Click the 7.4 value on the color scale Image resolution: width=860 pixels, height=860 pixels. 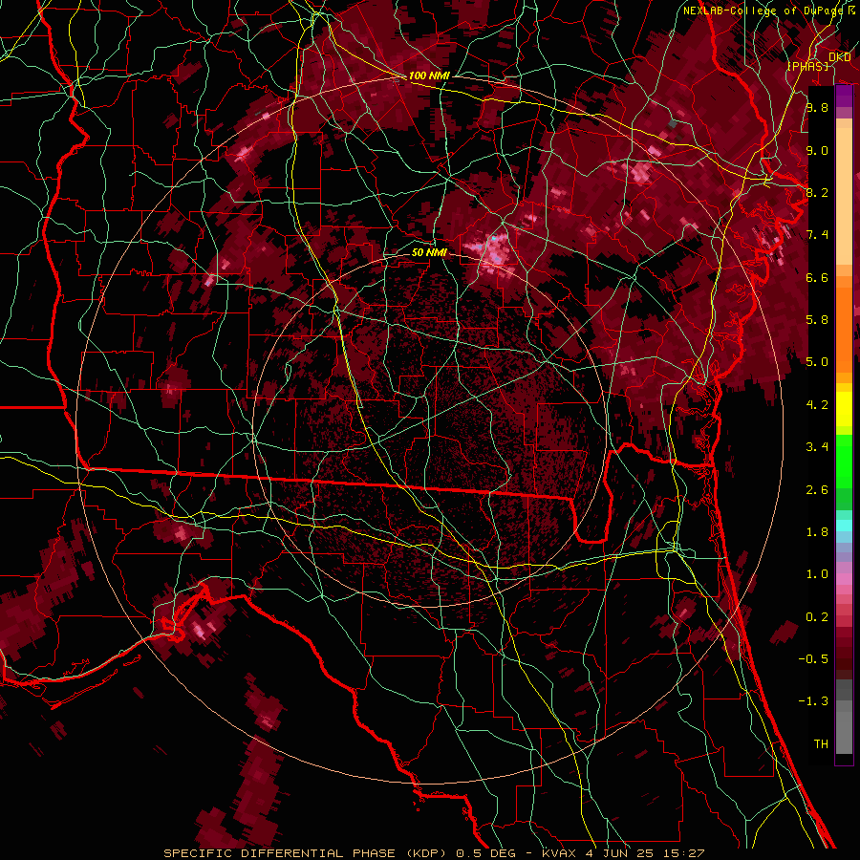coord(817,235)
